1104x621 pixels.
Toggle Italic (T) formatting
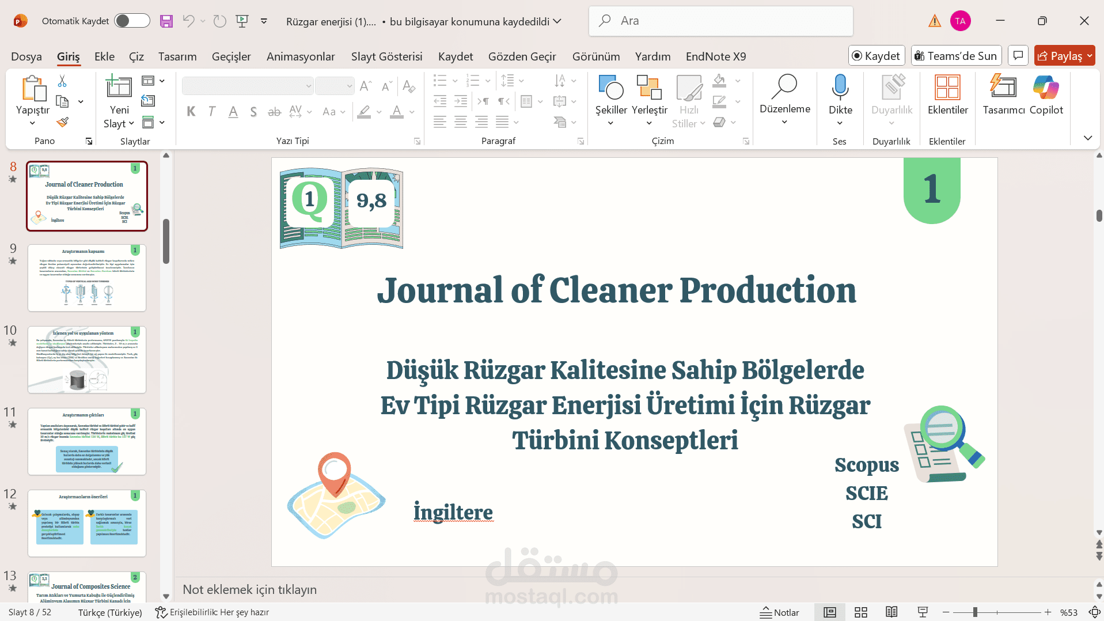pos(212,111)
